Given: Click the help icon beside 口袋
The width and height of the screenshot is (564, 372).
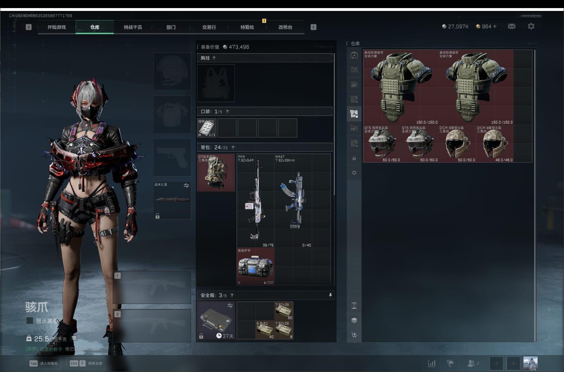Looking at the screenshot, I should coord(227,112).
